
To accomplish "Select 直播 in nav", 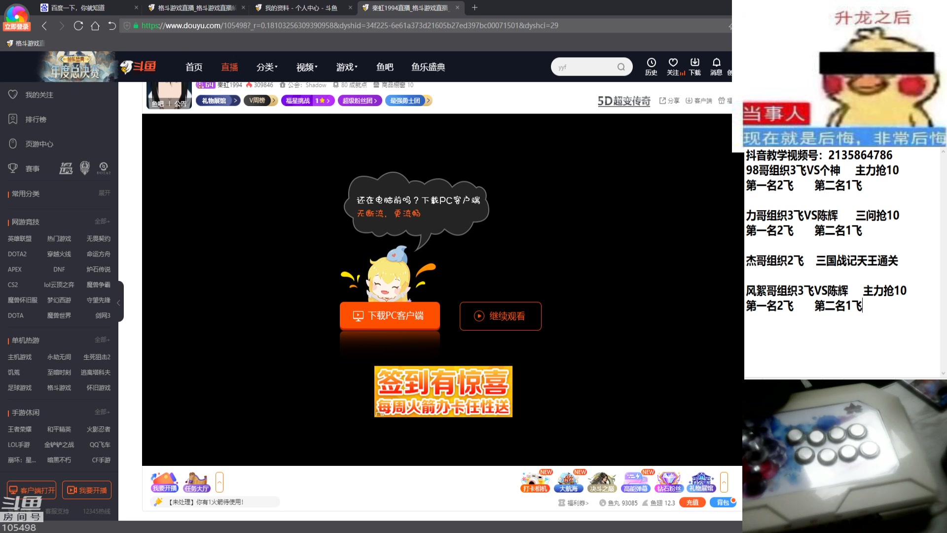I will (229, 67).
